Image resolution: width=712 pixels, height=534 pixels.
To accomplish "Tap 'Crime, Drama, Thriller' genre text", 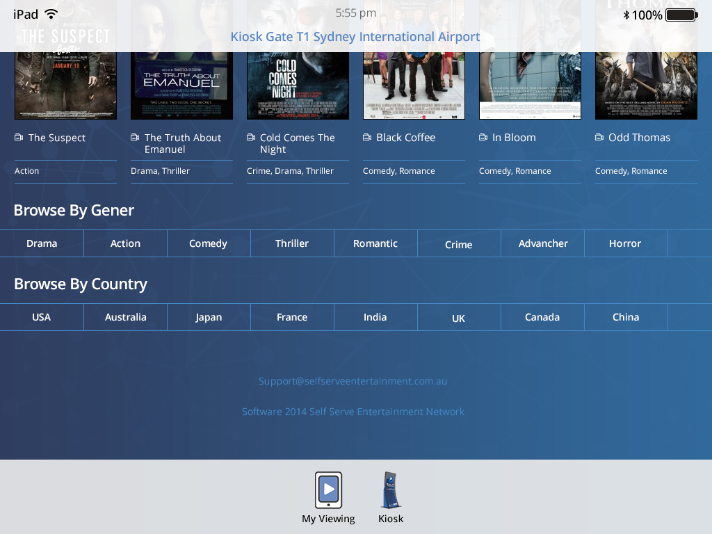I will point(290,171).
